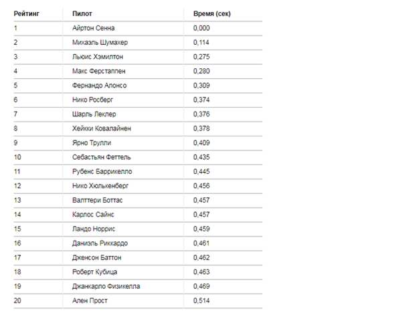415x325 pixels.
Task: Select Даниэль Риккардо pilot name
Action: coord(100,243)
